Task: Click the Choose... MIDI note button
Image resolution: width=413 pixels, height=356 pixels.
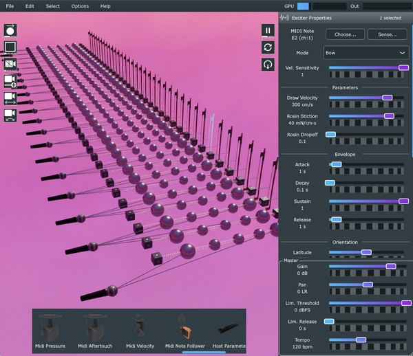Action: pos(345,34)
